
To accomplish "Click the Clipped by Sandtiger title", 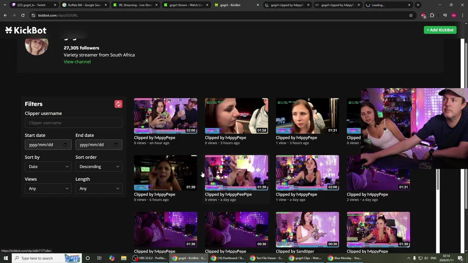I will 295,251.
